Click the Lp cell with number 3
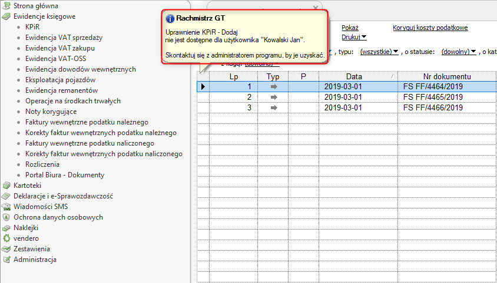The height and width of the screenshot is (283, 497). pyautogui.click(x=234, y=108)
